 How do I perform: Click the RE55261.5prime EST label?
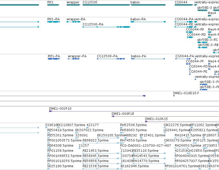(60, 135)
